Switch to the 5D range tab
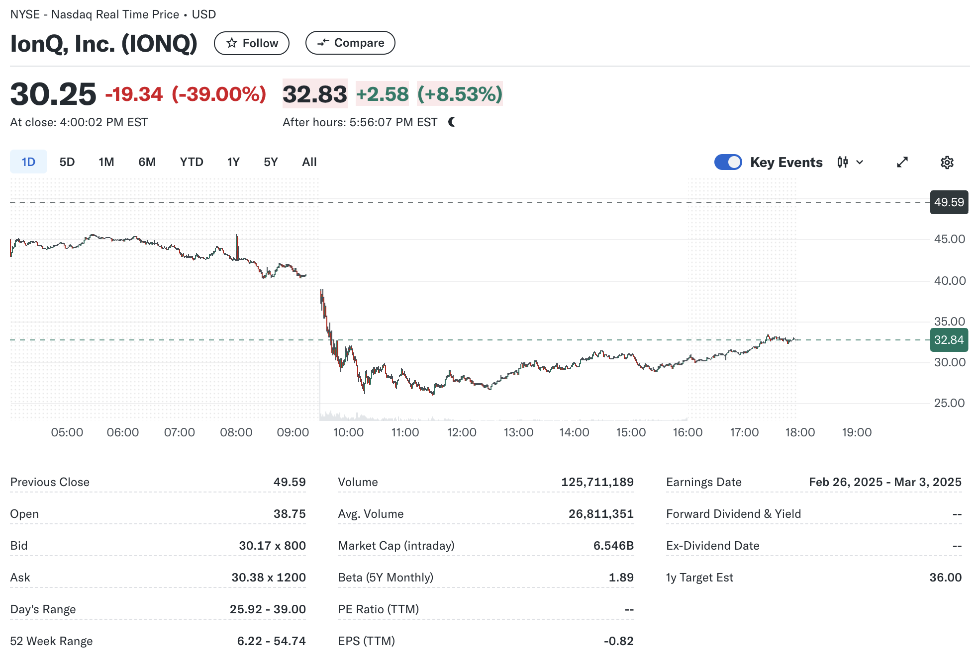 (67, 162)
